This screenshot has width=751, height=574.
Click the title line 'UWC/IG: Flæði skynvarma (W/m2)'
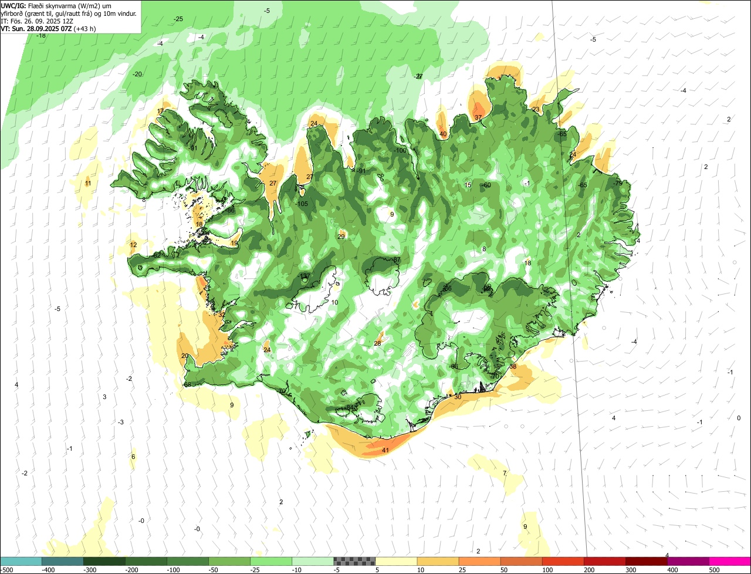click(56, 5)
